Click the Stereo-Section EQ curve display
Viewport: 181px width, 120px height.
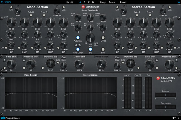90,93
